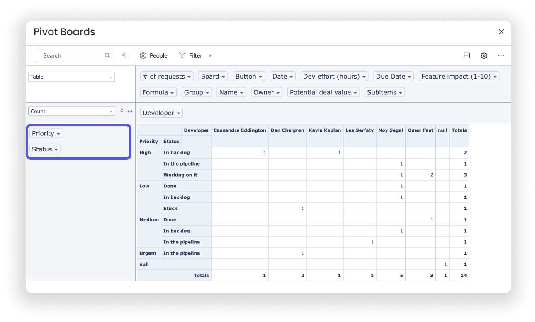Viewport: 535px width, 322px height.
Task: Click inside the Search input field
Action: (75, 55)
